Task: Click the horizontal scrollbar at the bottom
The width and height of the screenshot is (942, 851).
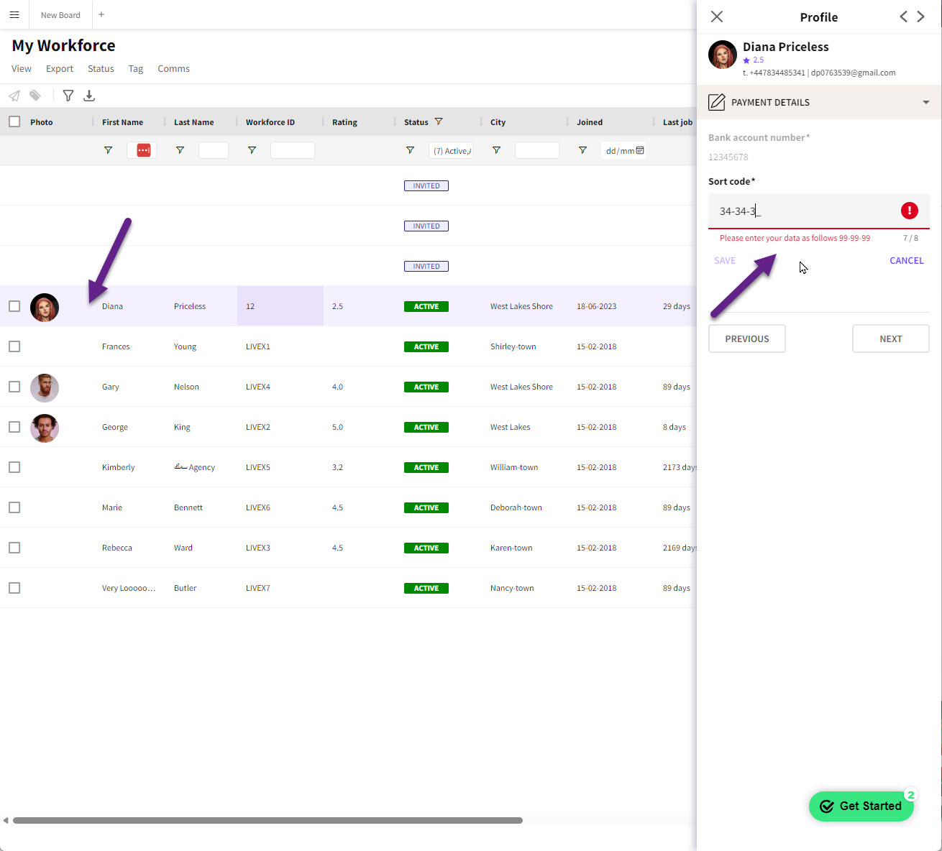Action: tap(267, 820)
